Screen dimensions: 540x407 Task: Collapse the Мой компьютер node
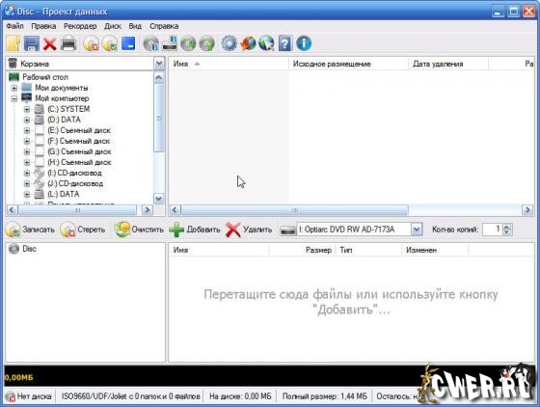point(14,98)
